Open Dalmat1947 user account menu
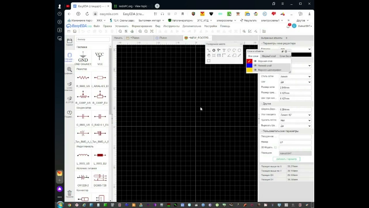Screen dimensions: 369x208 point(305,26)
